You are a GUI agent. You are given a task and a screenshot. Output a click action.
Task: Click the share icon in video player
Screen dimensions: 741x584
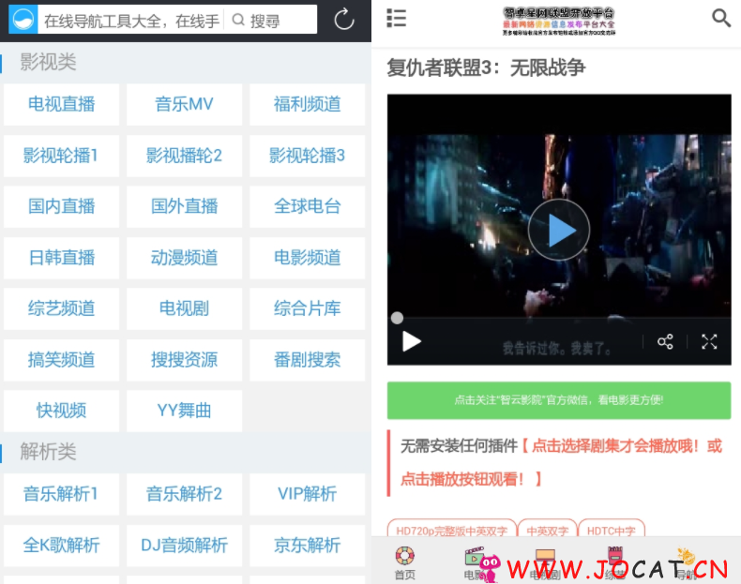click(x=665, y=341)
